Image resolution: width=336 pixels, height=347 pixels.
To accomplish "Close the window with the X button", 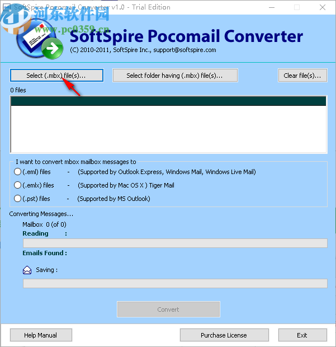I will (x=323, y=7).
